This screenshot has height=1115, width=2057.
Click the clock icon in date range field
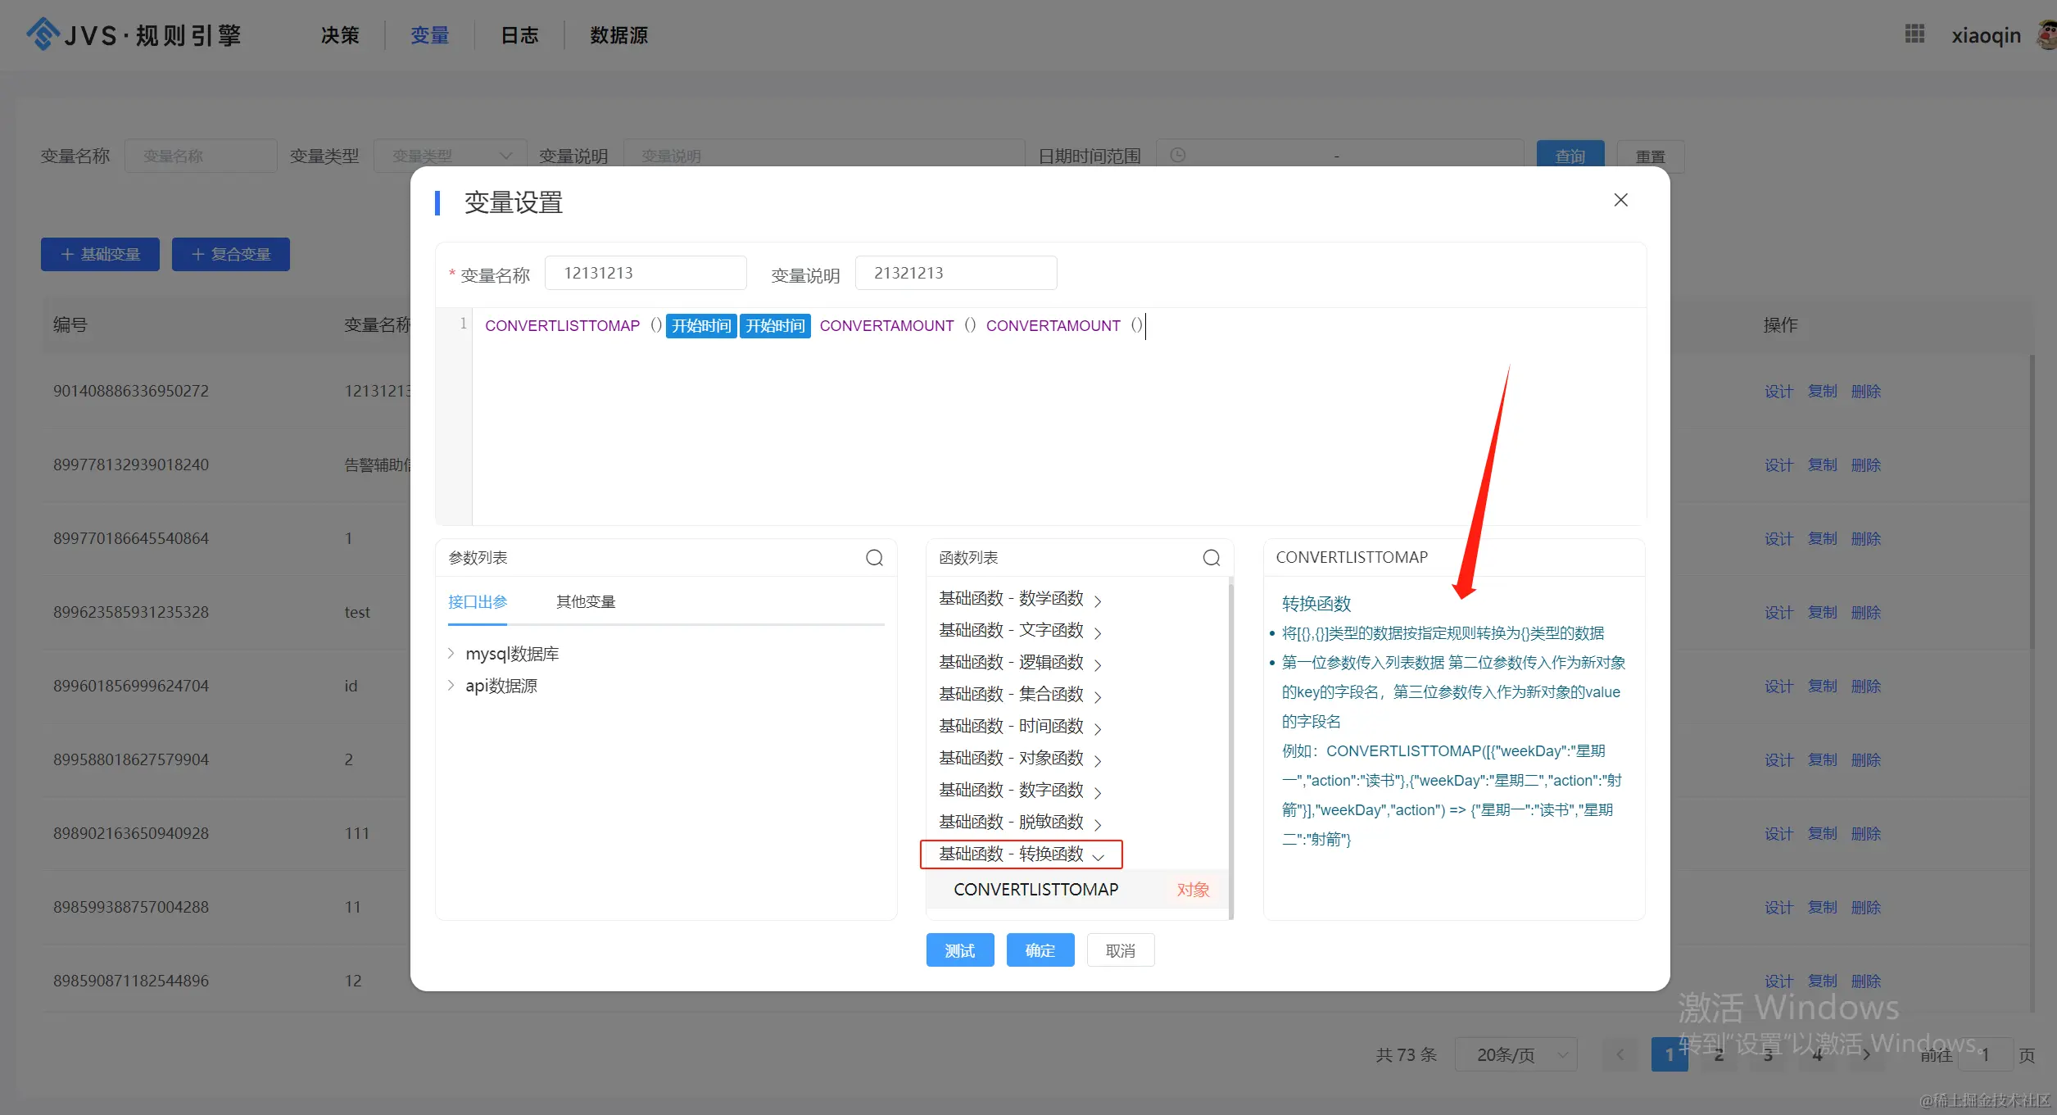pyautogui.click(x=1177, y=156)
